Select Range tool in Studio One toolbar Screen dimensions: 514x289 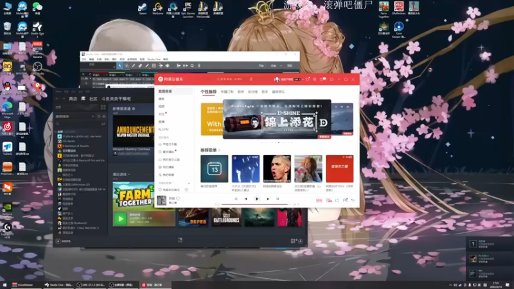click(x=127, y=66)
